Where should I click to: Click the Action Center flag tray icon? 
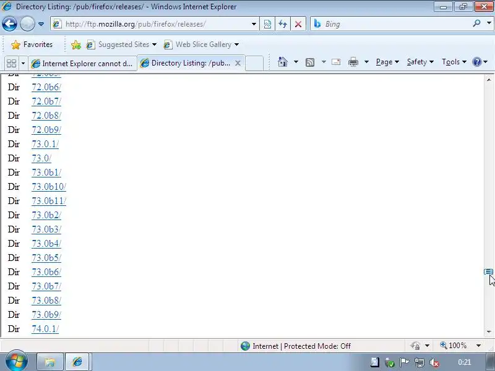coord(405,363)
